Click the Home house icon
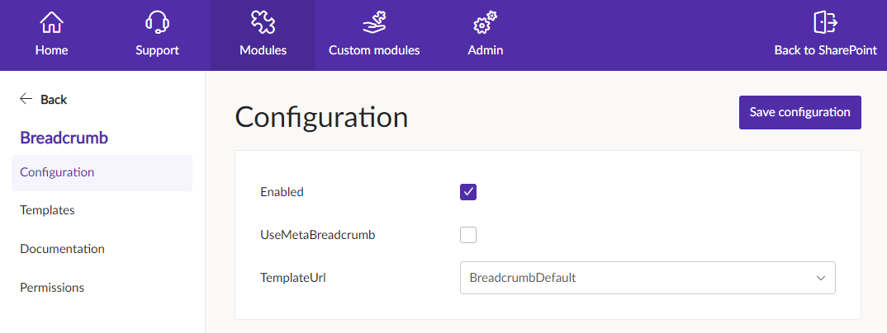Screen dimensions: 887x333 point(51,22)
